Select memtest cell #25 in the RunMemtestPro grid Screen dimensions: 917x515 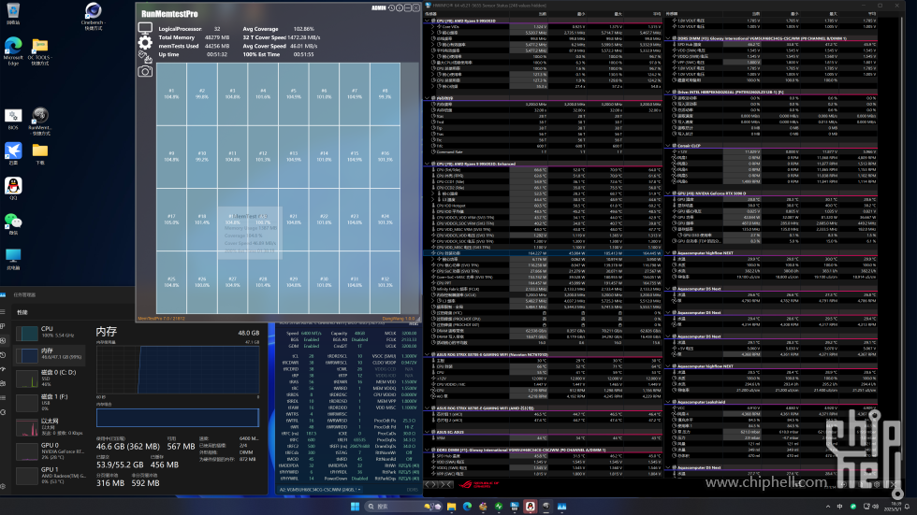(x=171, y=282)
